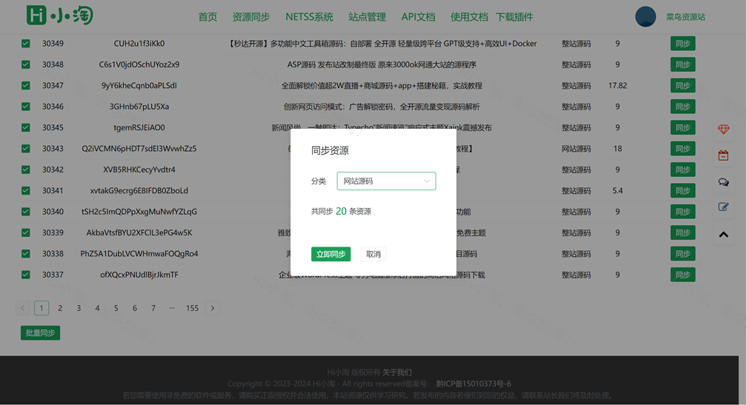
Task: Open the 资源同步 menu item
Action: tap(250, 17)
